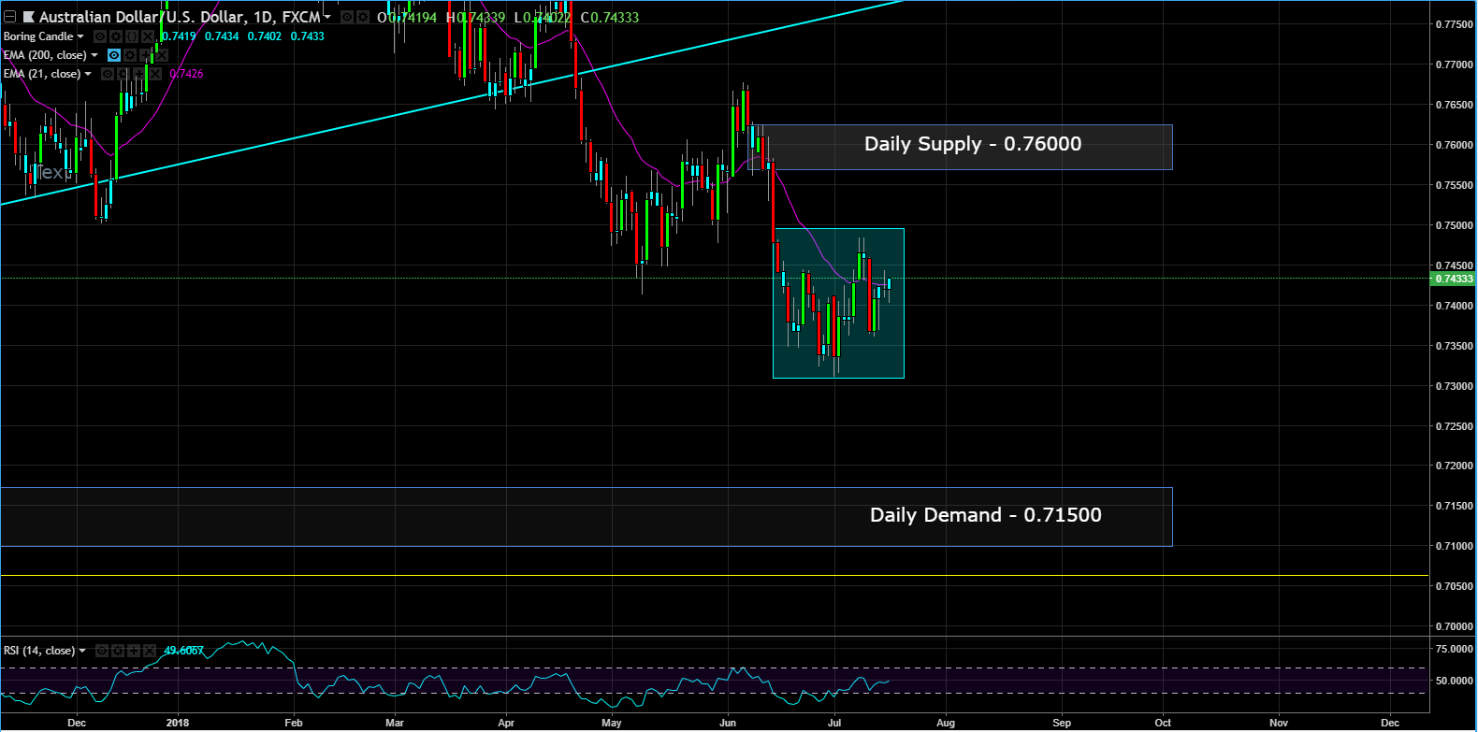Open EMA (21, close) settings gear
Screen dimensions: 1478x732
coord(123,74)
